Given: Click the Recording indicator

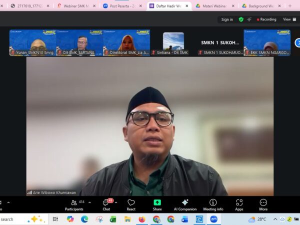Looking at the screenshot, I should pyautogui.click(x=266, y=19).
